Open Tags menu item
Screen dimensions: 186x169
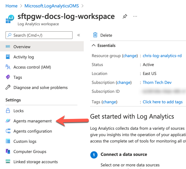pos(18,77)
